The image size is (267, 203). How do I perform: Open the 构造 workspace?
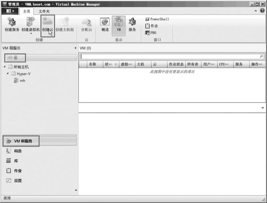(x=40, y=151)
